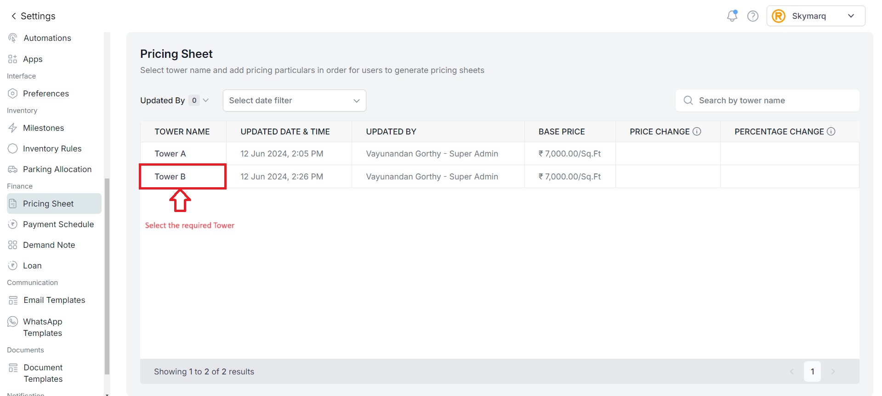Expand the Updated By filter chevron
Viewport: 882px width, 396px height.
tap(206, 100)
